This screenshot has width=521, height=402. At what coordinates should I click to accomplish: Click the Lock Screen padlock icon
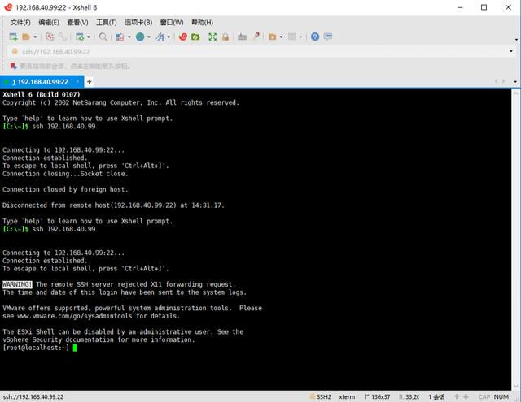pyautogui.click(x=225, y=37)
